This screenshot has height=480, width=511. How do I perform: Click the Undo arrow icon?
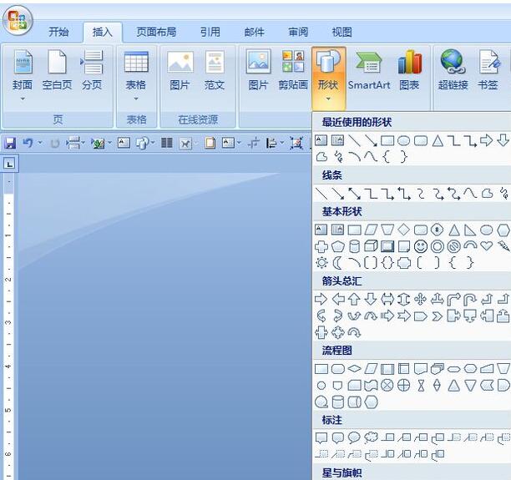[x=28, y=143]
